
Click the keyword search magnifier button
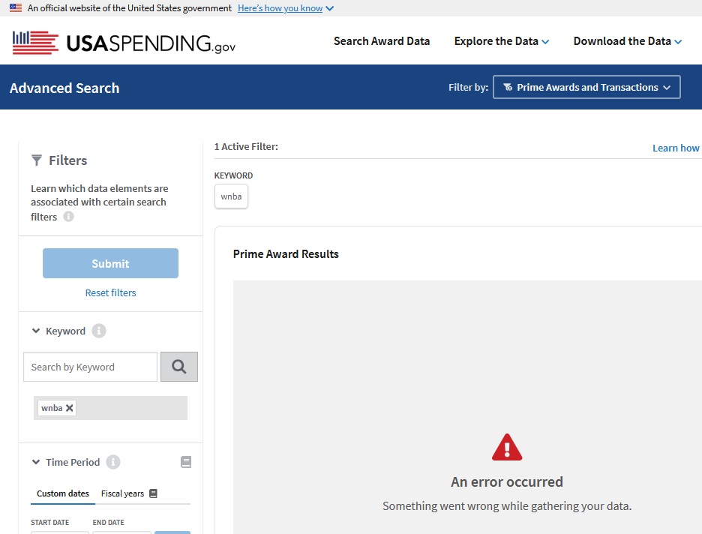tap(179, 367)
